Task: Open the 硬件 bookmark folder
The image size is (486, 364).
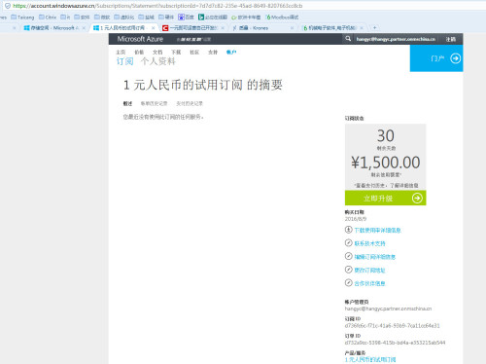Action: click(166, 18)
